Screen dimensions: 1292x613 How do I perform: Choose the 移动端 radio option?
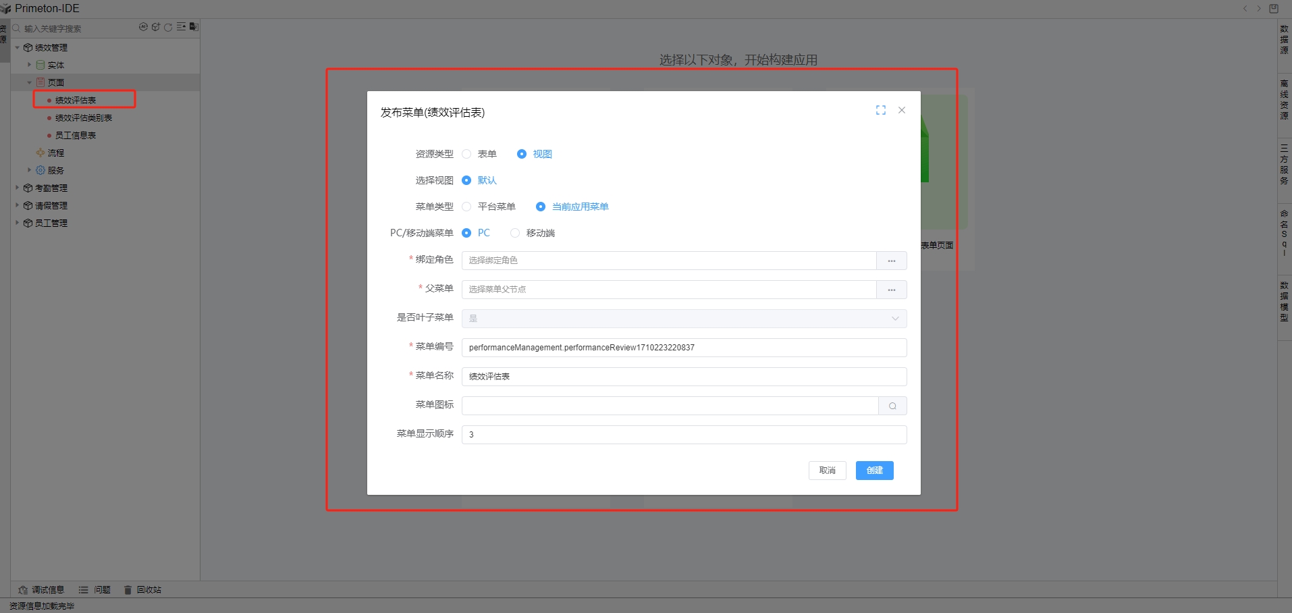(x=515, y=233)
